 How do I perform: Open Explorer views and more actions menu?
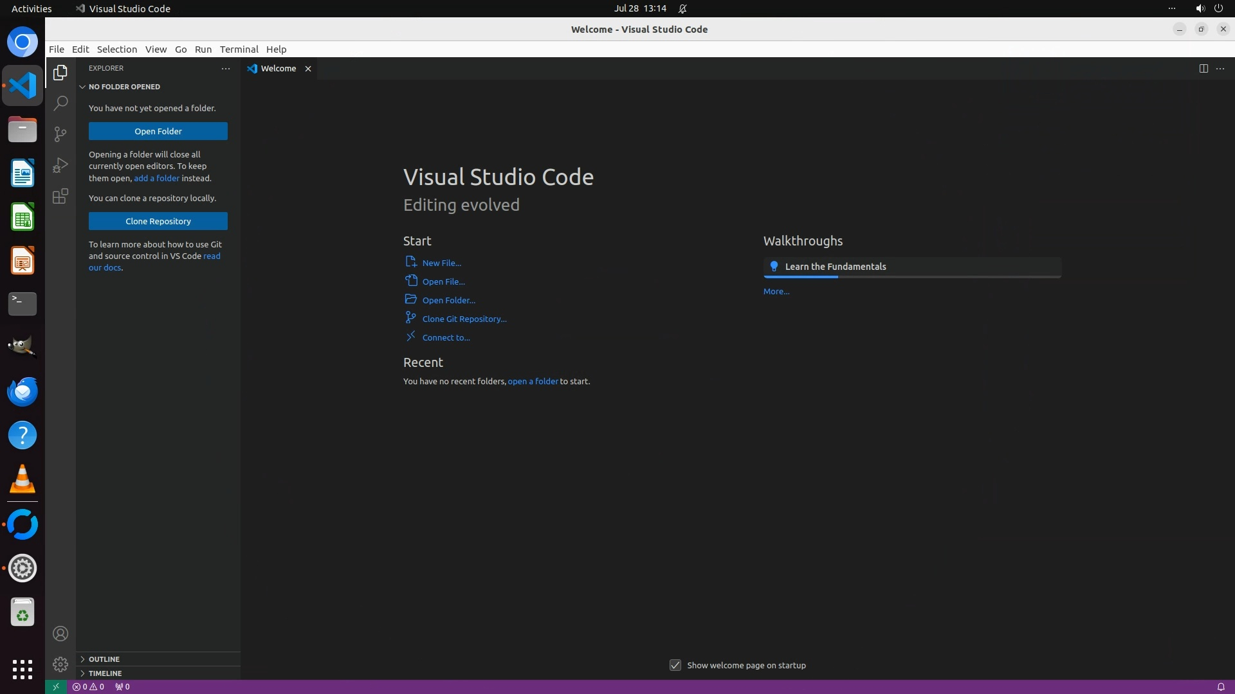(x=225, y=68)
